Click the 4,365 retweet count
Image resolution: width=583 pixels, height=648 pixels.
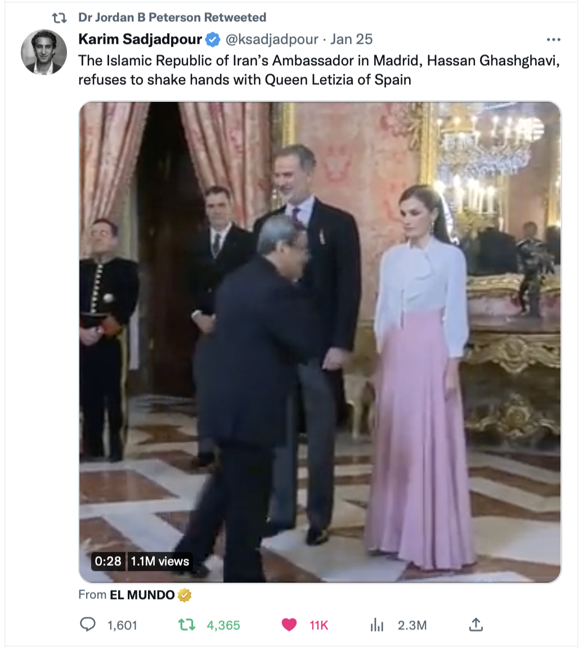point(223,625)
